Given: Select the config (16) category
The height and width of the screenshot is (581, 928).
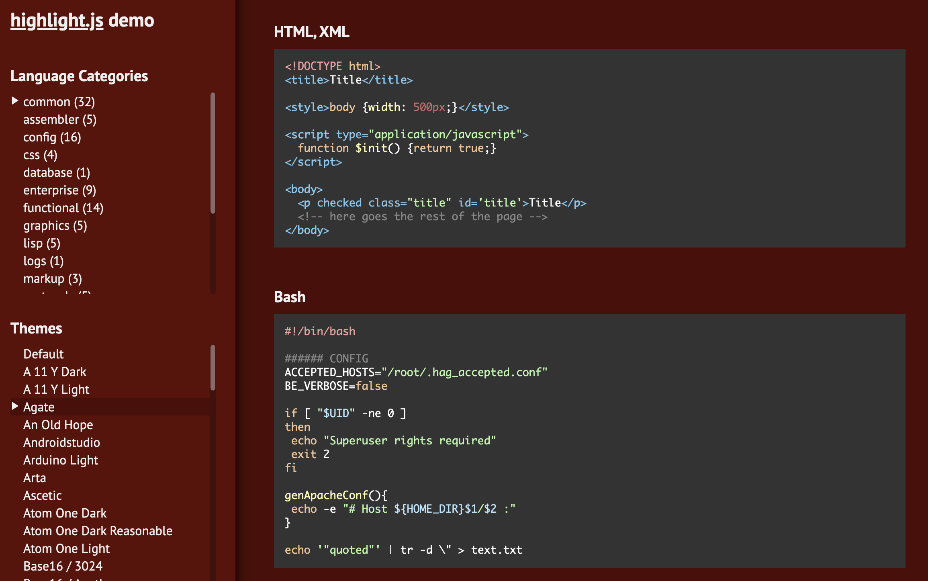Looking at the screenshot, I should (52, 137).
